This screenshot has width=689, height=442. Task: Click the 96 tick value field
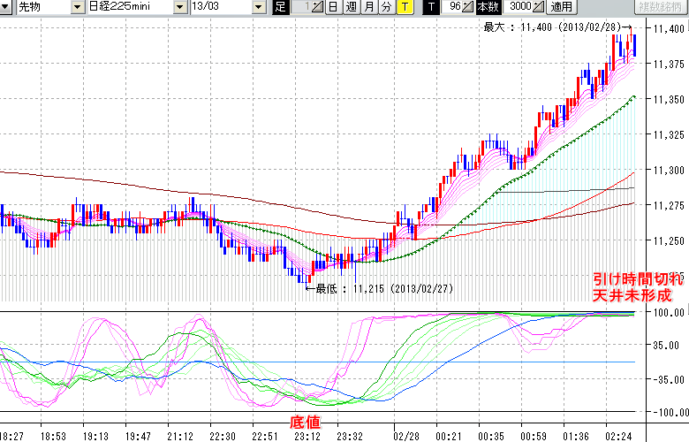click(x=453, y=7)
